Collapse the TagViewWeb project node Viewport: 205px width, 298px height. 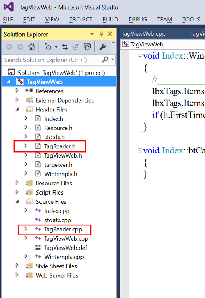[9, 82]
